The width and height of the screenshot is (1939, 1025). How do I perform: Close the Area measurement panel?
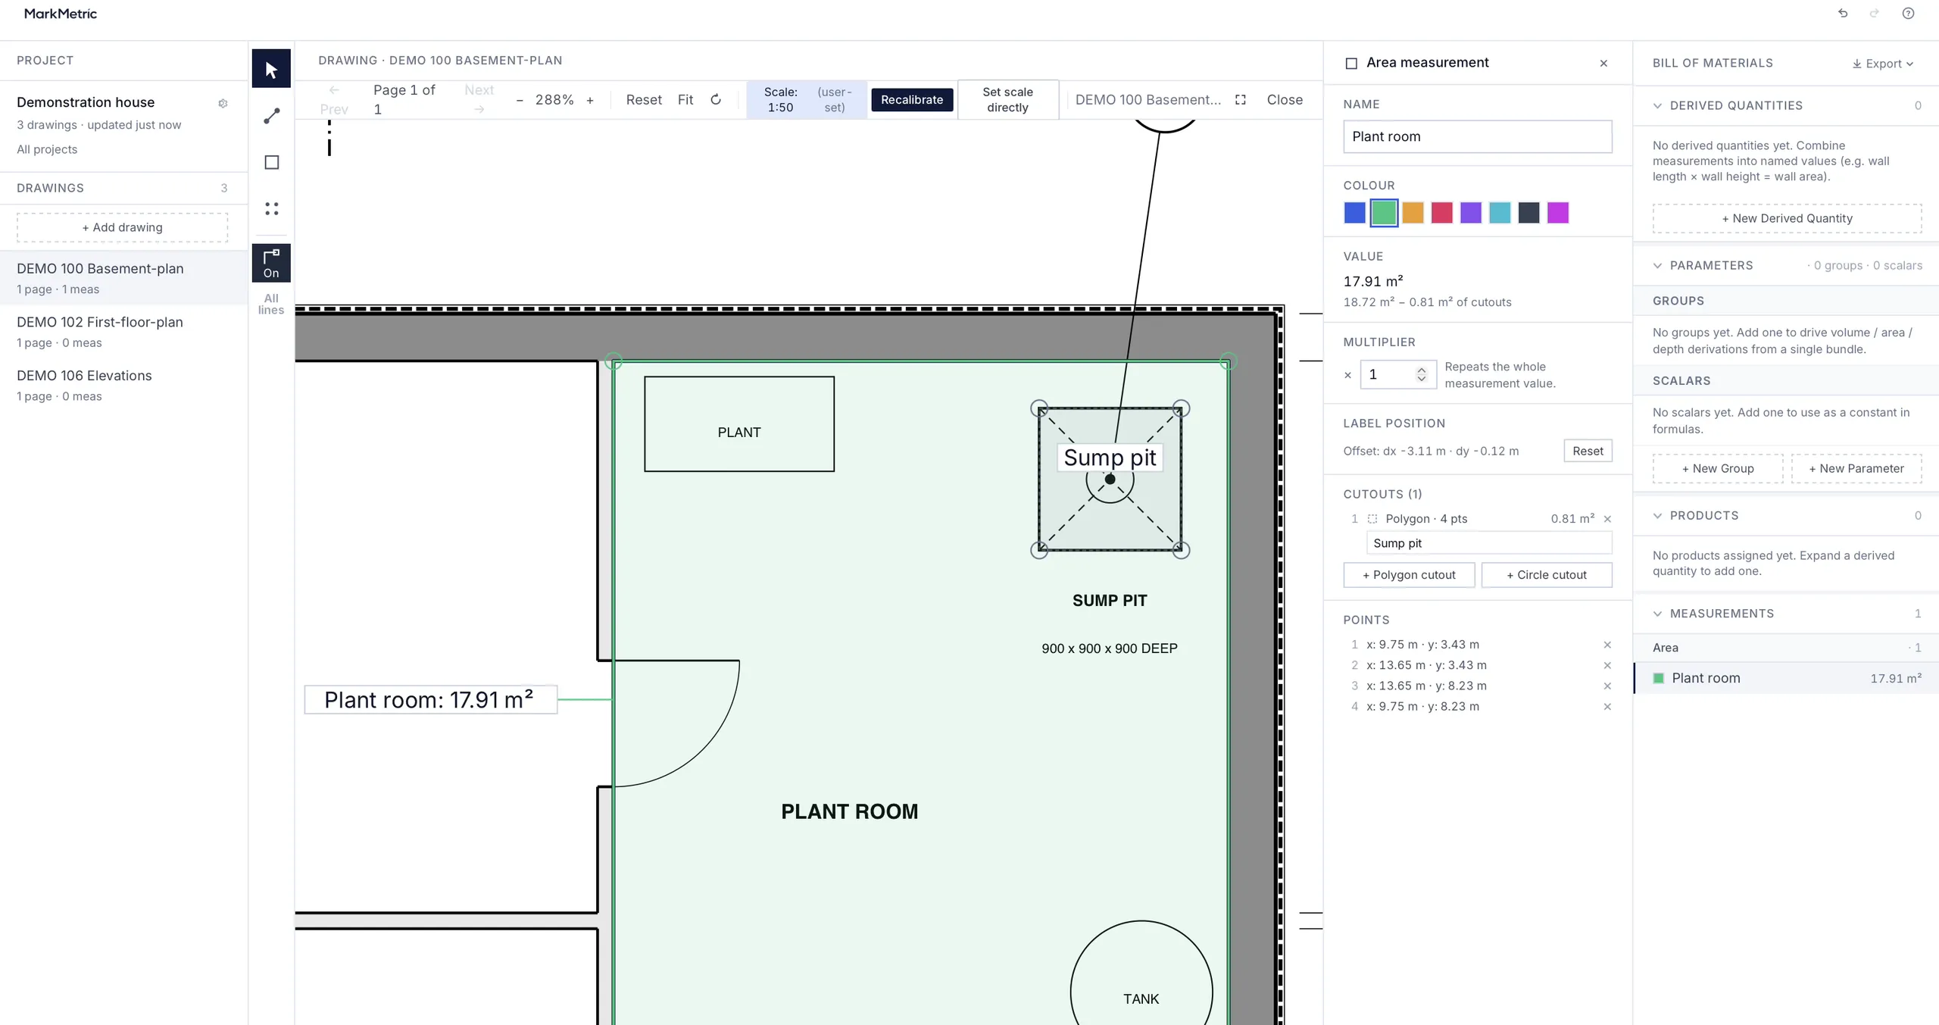(x=1603, y=64)
